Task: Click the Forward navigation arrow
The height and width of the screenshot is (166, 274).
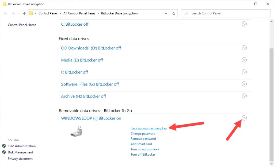Action: pos(13,13)
